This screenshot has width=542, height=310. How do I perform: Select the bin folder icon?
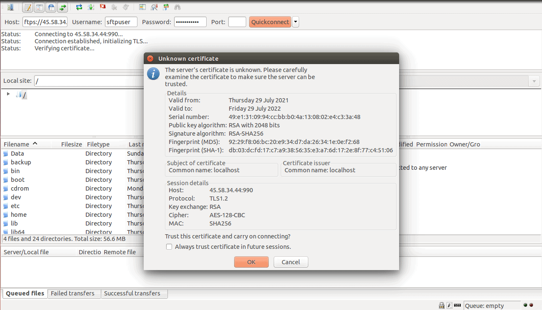(x=6, y=171)
